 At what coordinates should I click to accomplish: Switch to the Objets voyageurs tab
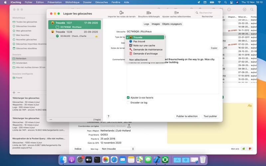pyautogui.click(x=172, y=24)
